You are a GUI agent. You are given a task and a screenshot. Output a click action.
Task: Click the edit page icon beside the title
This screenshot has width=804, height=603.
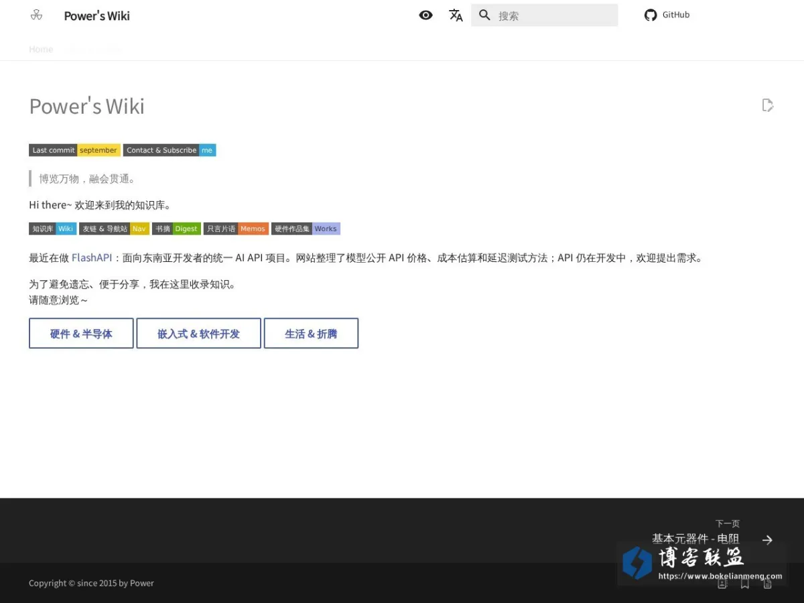click(768, 105)
